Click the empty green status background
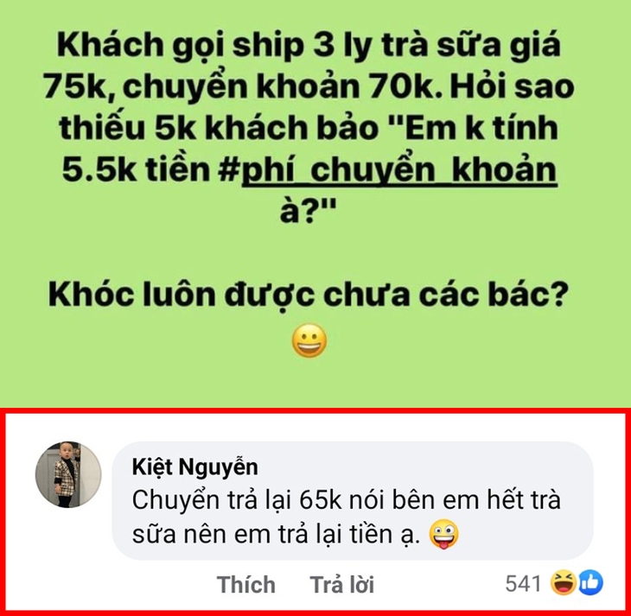631x616 pixels. (121, 362)
